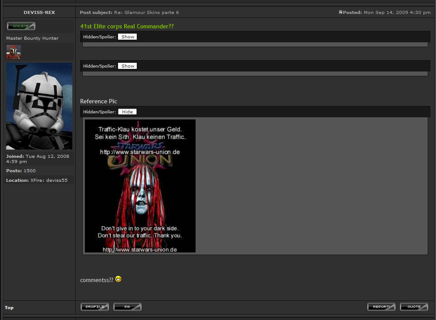This screenshot has height=320, width=436.
Task: Click the 'Joined: Tue Aug 12, 2008' text
Action: coord(37,159)
